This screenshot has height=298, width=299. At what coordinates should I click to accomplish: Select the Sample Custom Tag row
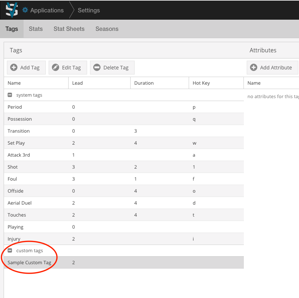pyautogui.click(x=29, y=263)
